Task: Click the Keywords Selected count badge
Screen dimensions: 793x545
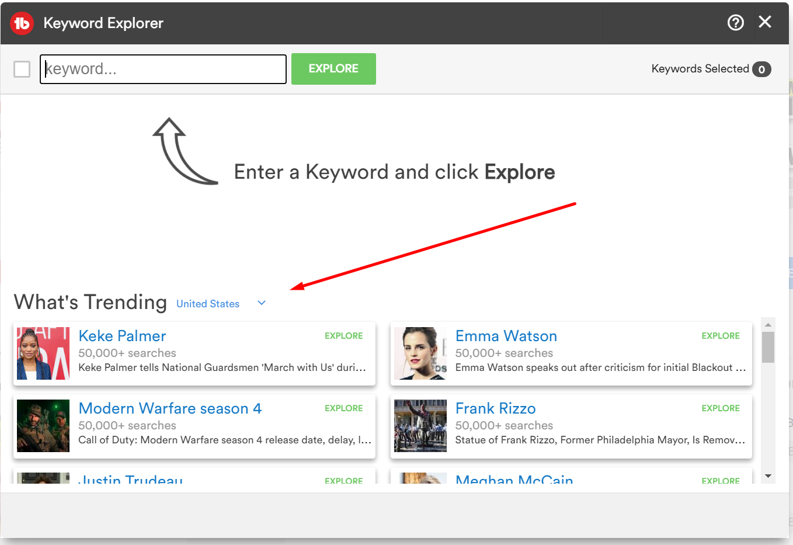Action: coord(761,70)
